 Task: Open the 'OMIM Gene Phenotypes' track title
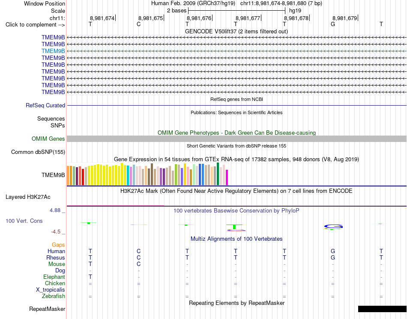(x=236, y=133)
